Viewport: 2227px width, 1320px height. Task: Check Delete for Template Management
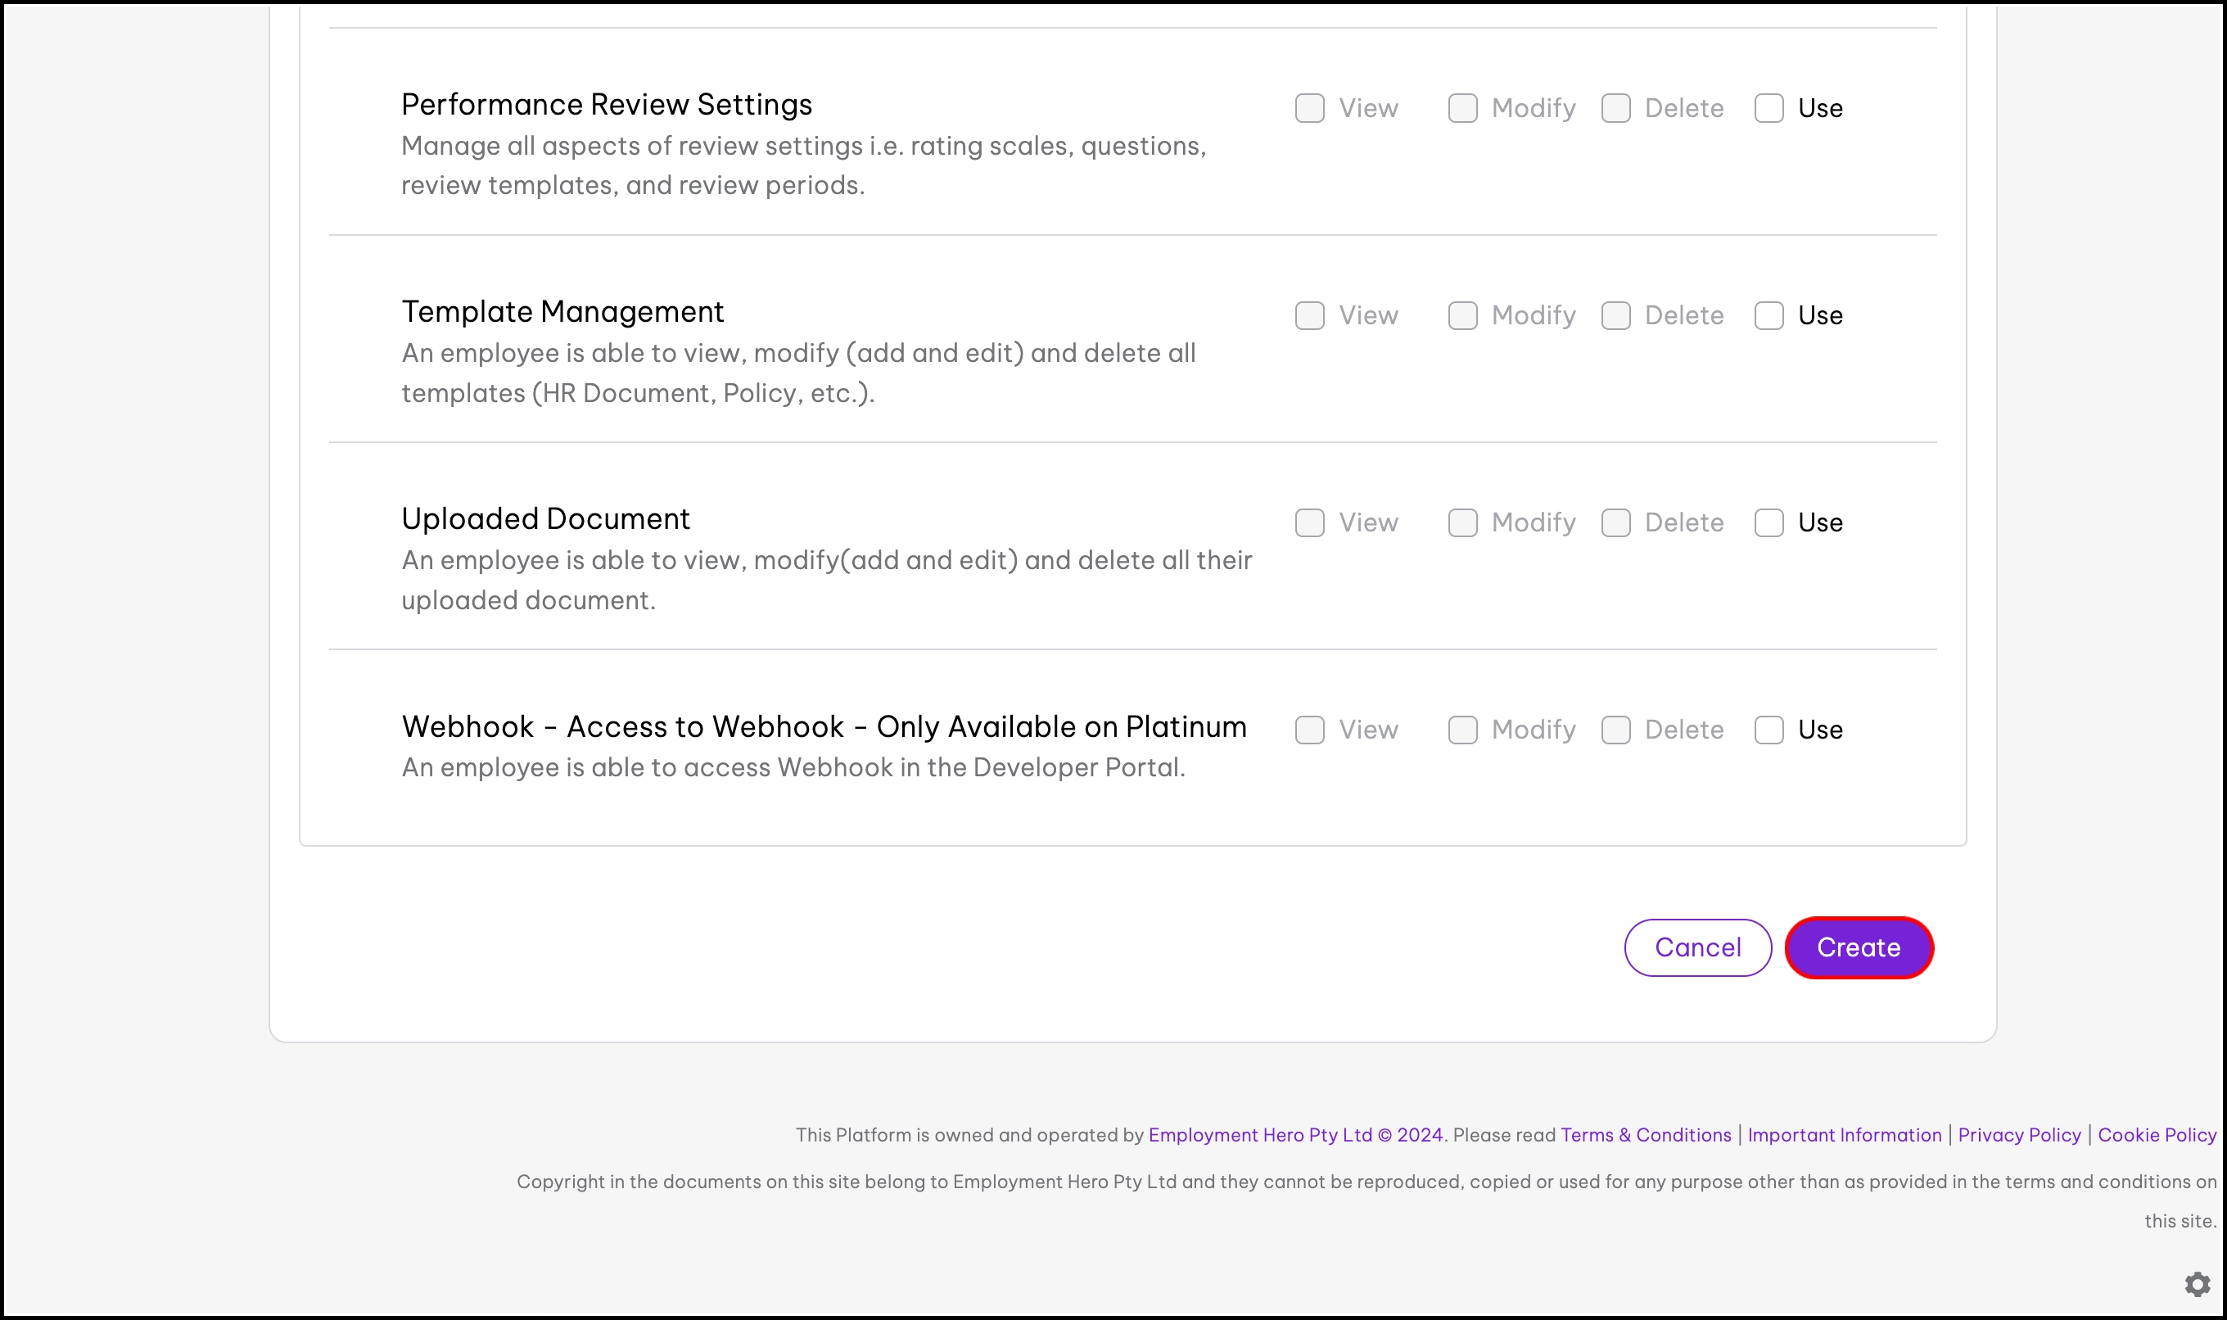1615,316
